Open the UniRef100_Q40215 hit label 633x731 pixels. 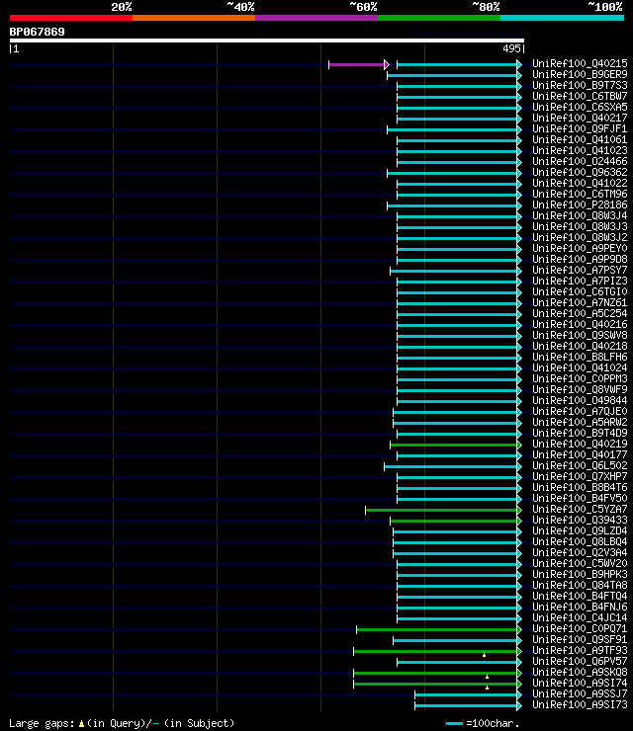[x=580, y=63]
